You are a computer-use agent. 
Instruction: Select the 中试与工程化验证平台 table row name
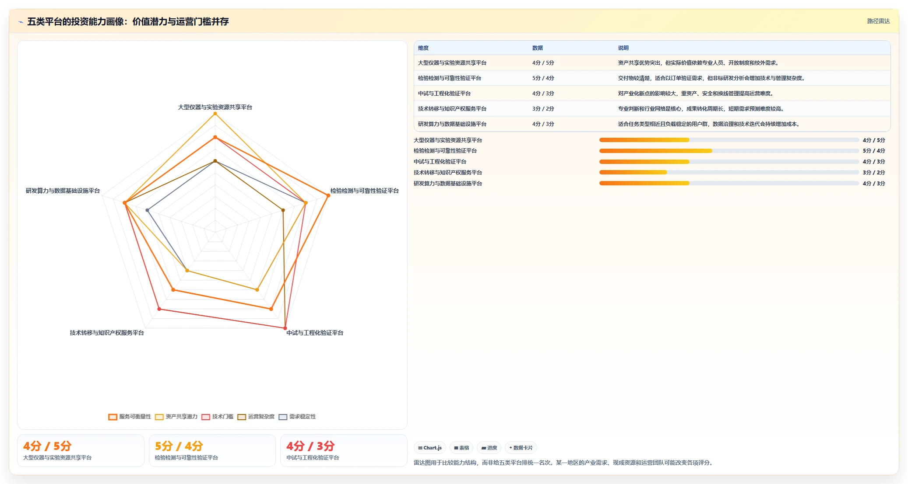point(444,94)
